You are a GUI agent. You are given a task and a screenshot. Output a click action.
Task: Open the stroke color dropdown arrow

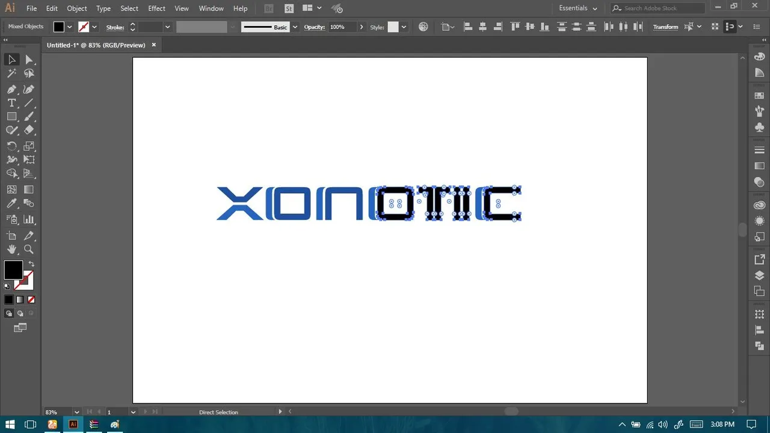(94, 27)
